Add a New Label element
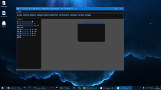 (40, 15)
